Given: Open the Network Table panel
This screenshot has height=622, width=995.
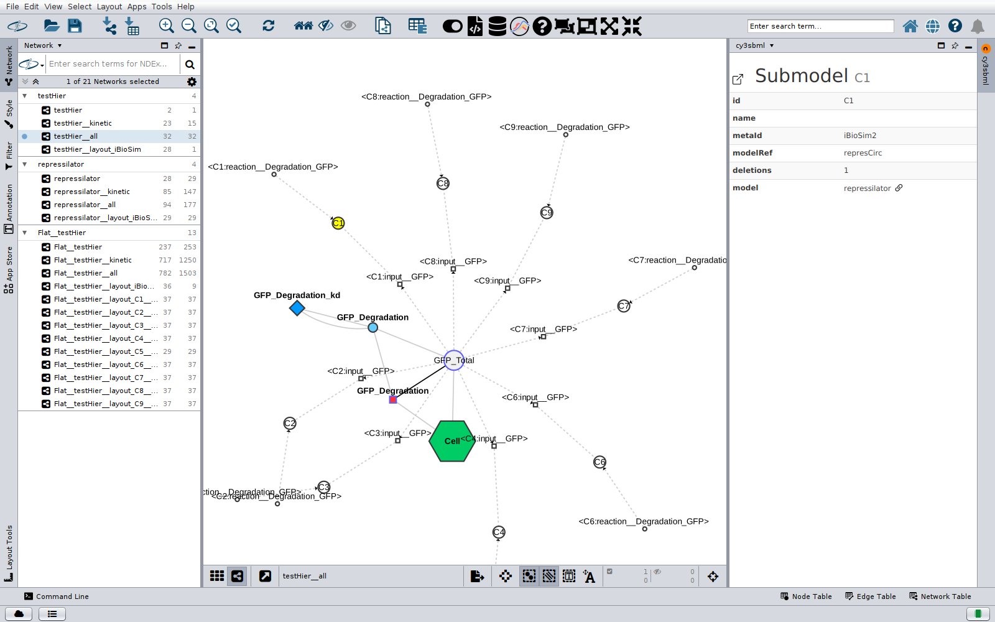Looking at the screenshot, I should point(940,596).
